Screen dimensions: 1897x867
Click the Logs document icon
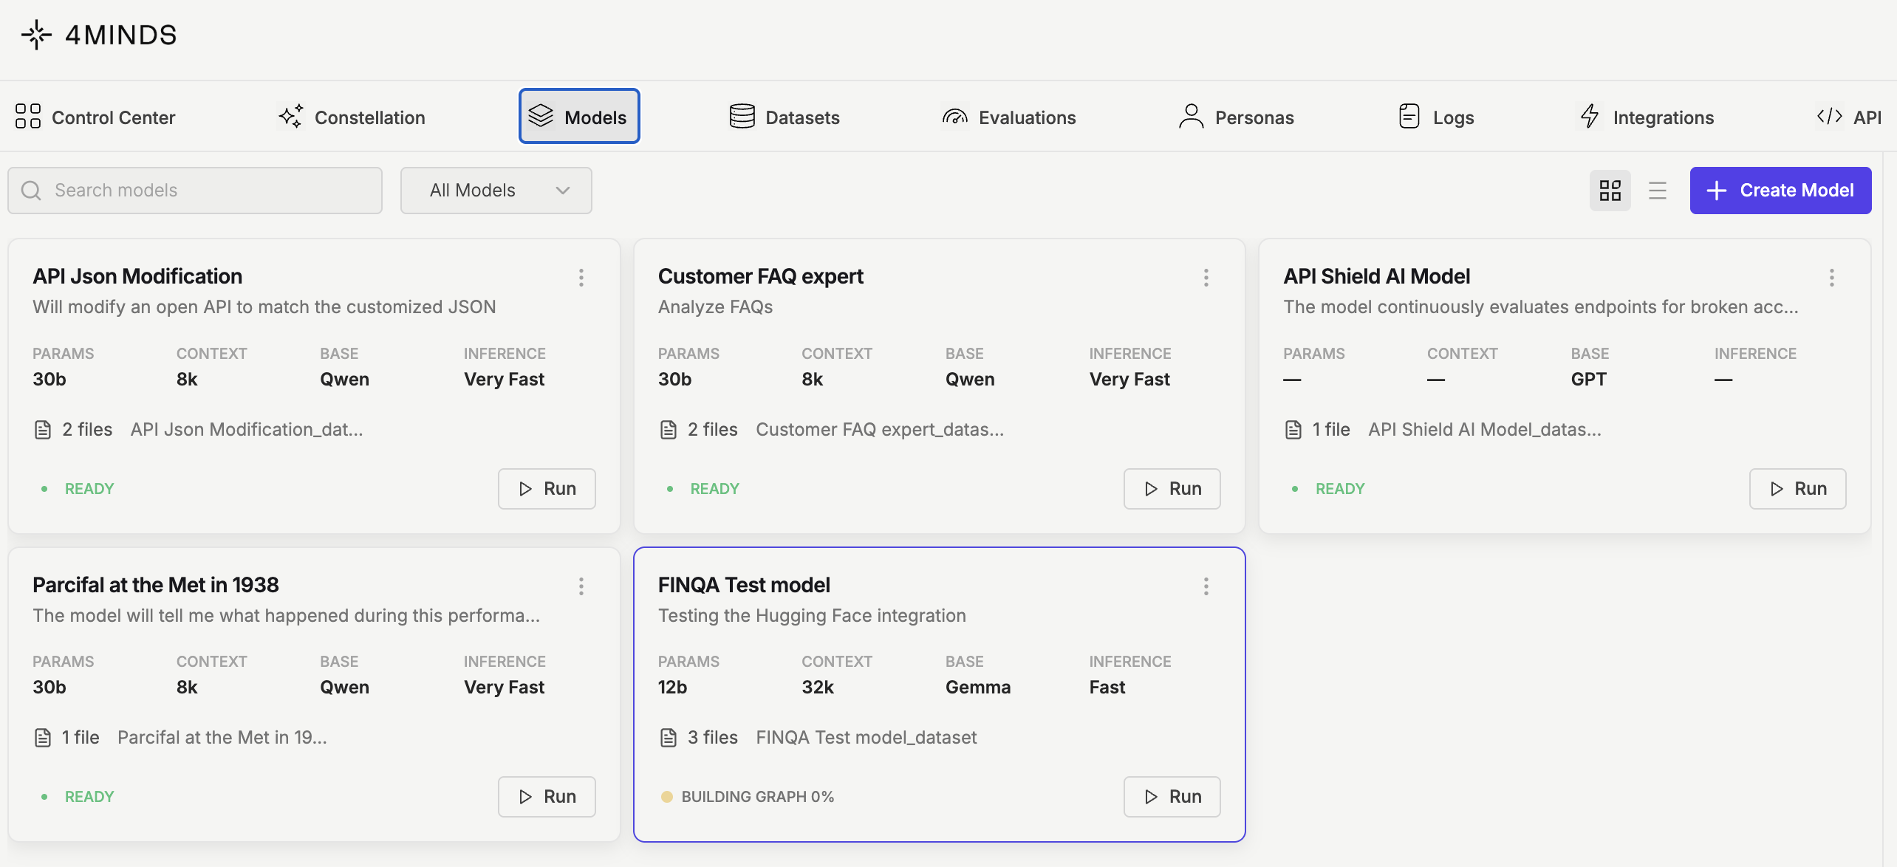1409,117
